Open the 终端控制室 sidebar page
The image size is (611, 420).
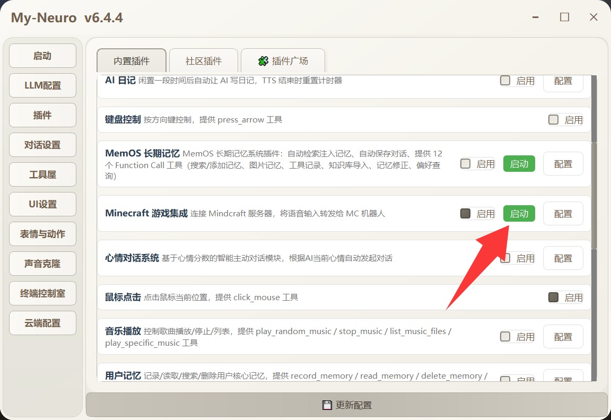(42, 293)
